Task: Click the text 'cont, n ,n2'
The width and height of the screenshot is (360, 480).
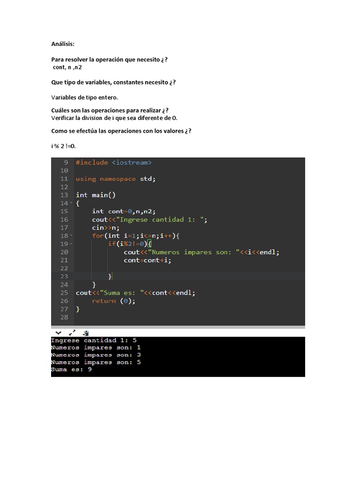Action: (67, 67)
